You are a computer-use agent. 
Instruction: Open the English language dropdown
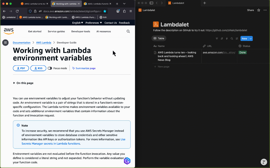tap(77, 23)
